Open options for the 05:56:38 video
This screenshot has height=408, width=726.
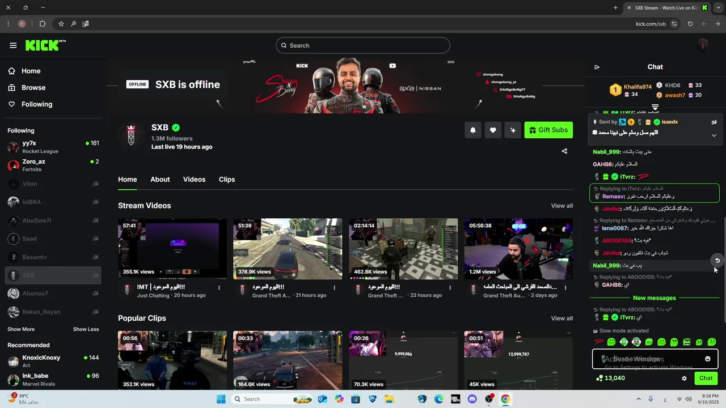coord(565,288)
